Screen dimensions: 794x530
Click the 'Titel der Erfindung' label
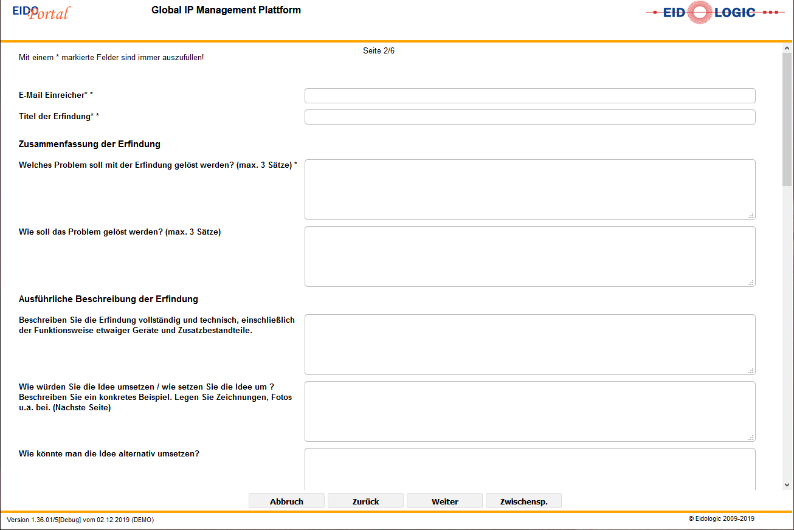[x=59, y=116]
